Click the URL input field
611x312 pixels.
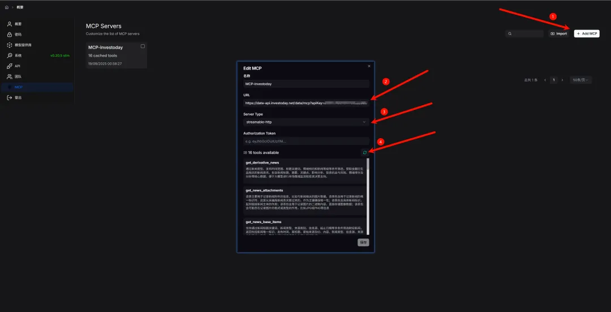coord(306,103)
